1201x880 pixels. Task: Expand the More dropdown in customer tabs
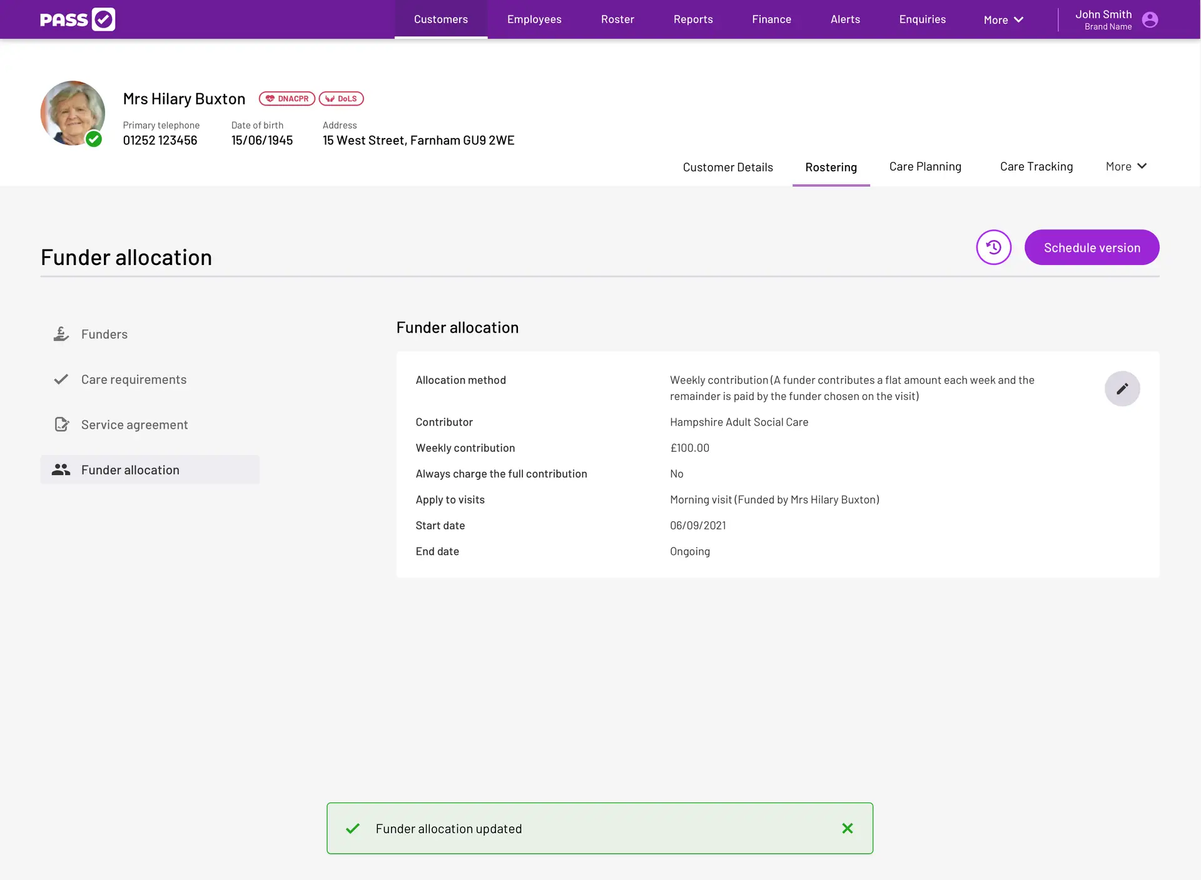[x=1125, y=166]
